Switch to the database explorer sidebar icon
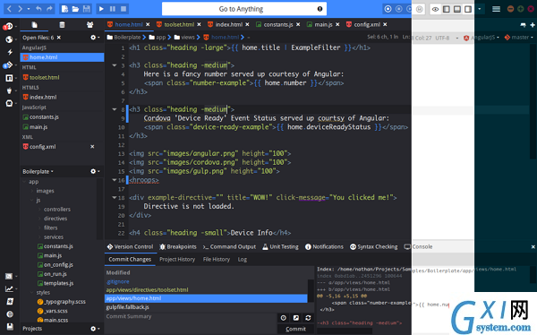 pyautogui.click(x=62, y=25)
